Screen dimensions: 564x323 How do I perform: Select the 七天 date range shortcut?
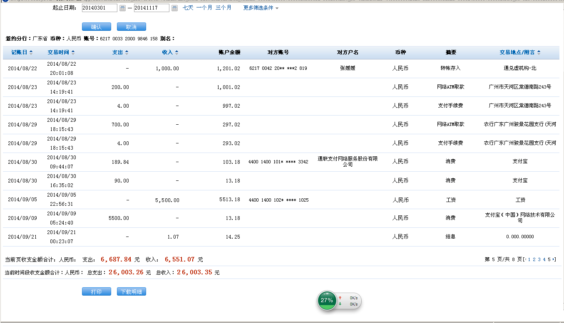point(188,8)
